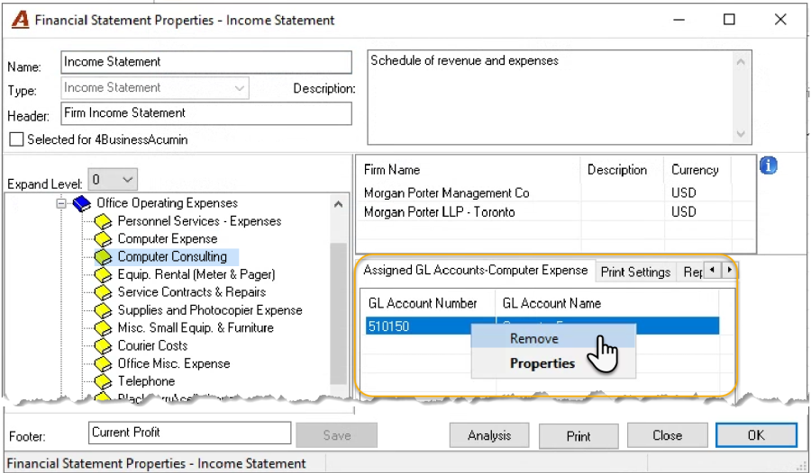Click the Personnel Services - Expenses folder icon
The height and width of the screenshot is (473, 811).
click(104, 221)
